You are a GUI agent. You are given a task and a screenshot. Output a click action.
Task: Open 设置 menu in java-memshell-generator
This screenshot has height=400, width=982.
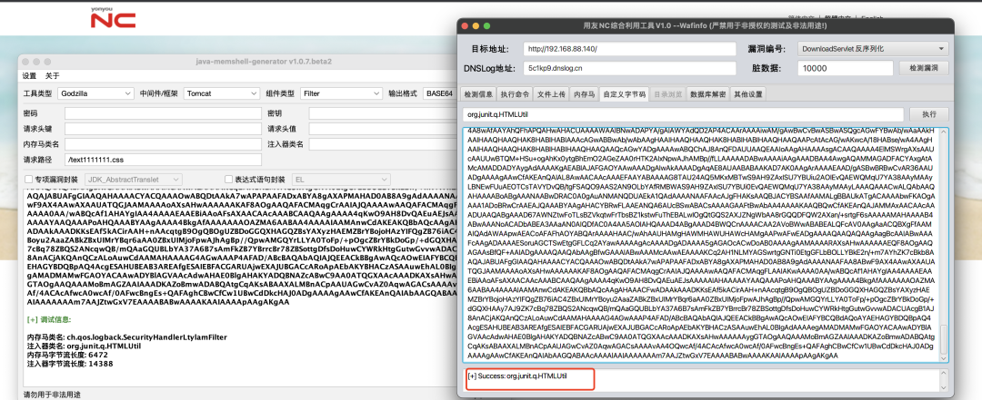29,75
